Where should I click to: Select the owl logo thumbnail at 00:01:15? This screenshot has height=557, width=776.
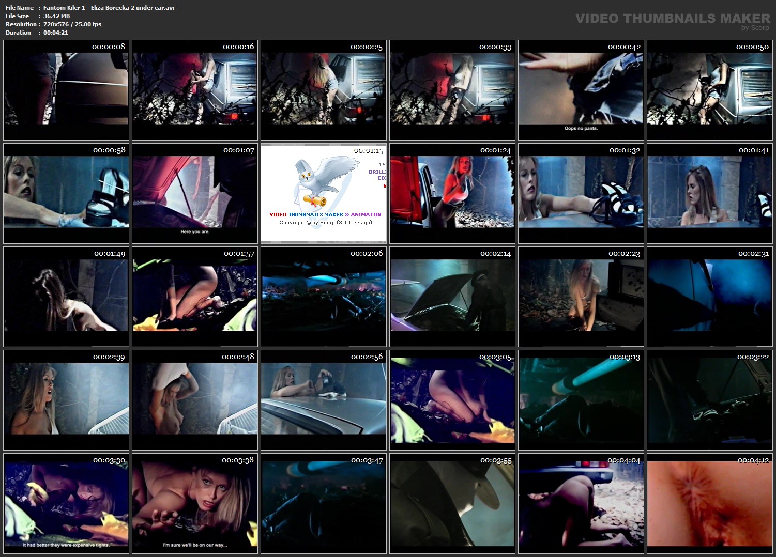[x=324, y=193]
